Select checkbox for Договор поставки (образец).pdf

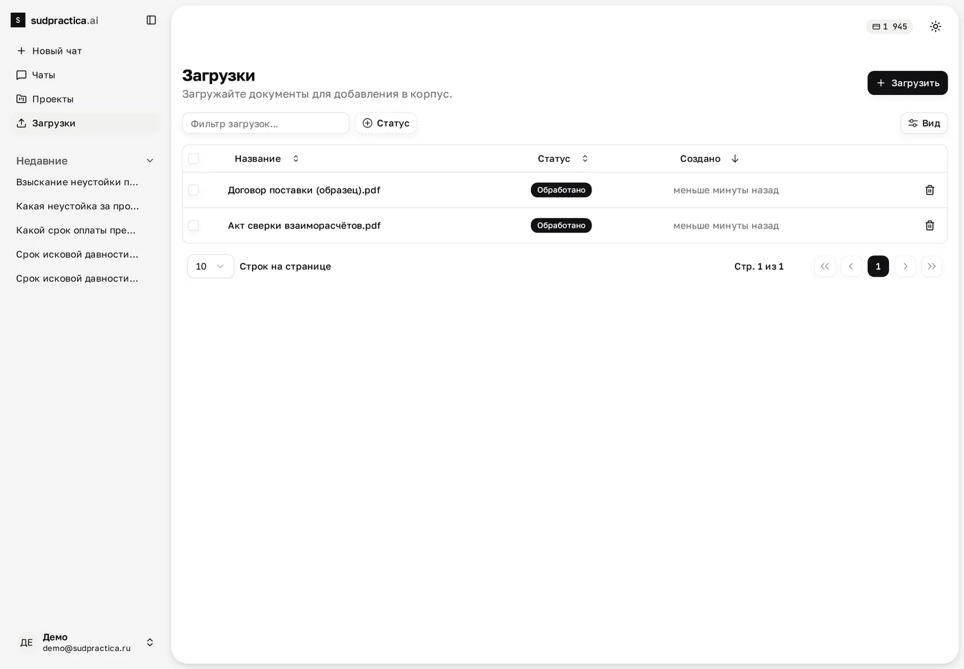click(193, 190)
